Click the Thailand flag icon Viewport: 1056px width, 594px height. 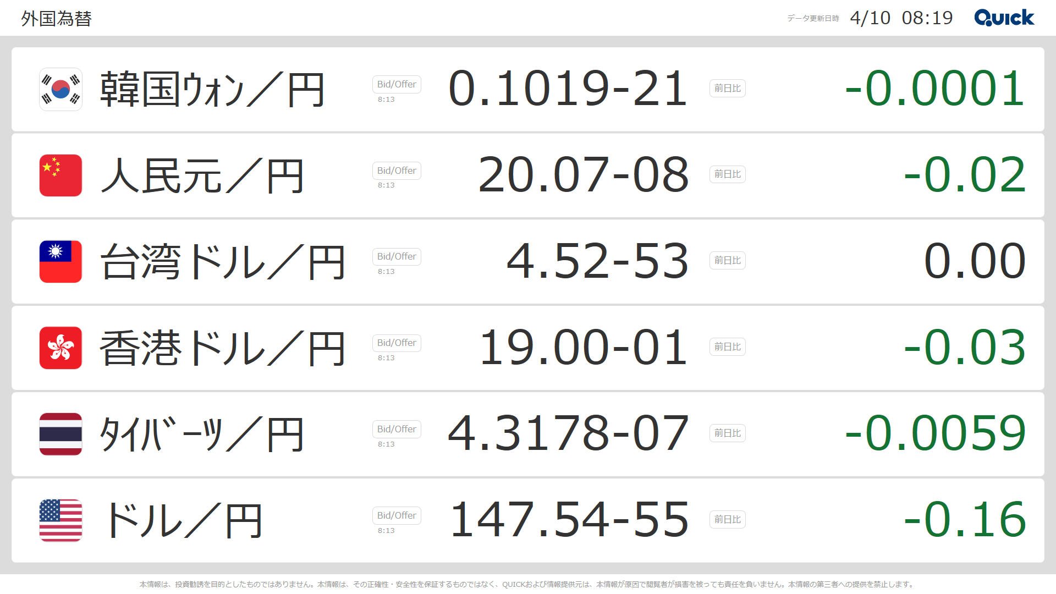point(61,434)
